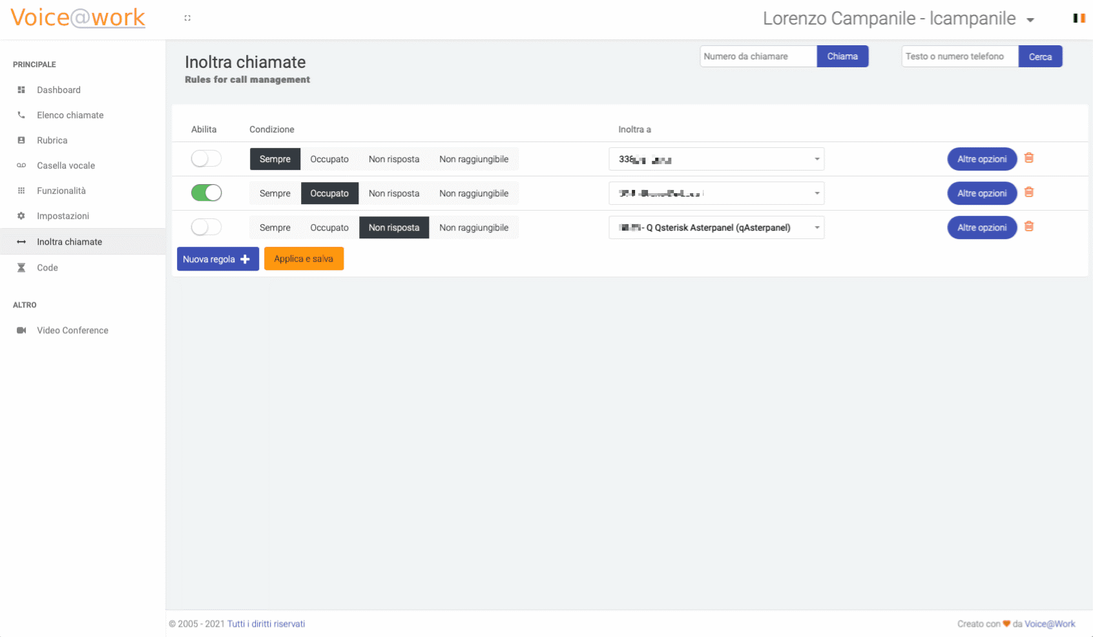Follow the Voice@Work footer link

click(x=1050, y=623)
